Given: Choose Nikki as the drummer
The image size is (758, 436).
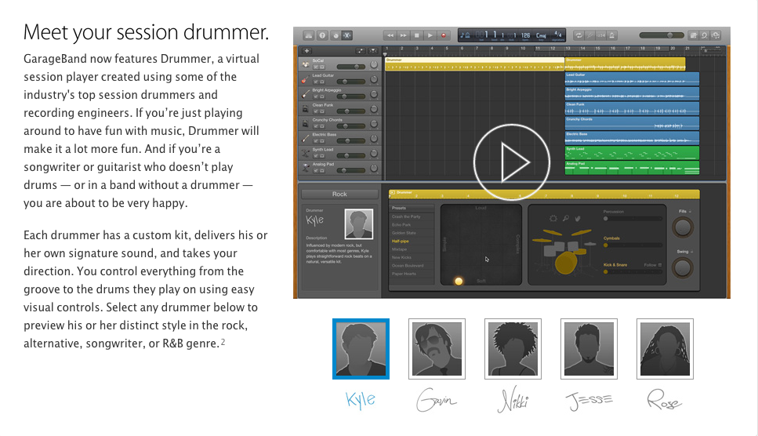Looking at the screenshot, I should (513, 350).
